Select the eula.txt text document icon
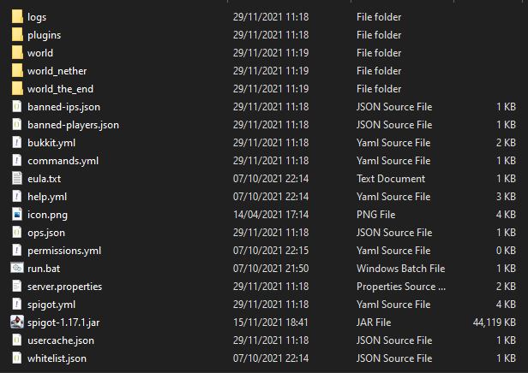The image size is (528, 373). point(17,179)
